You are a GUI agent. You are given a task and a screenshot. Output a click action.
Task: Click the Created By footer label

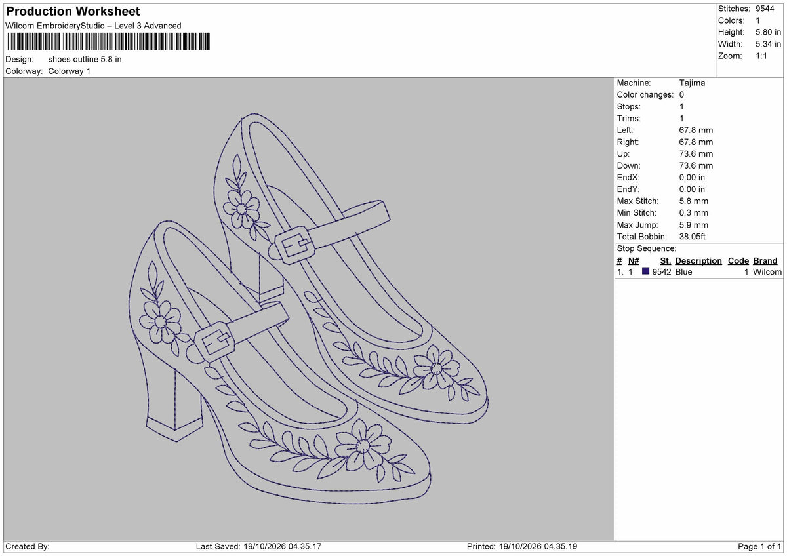[28, 547]
